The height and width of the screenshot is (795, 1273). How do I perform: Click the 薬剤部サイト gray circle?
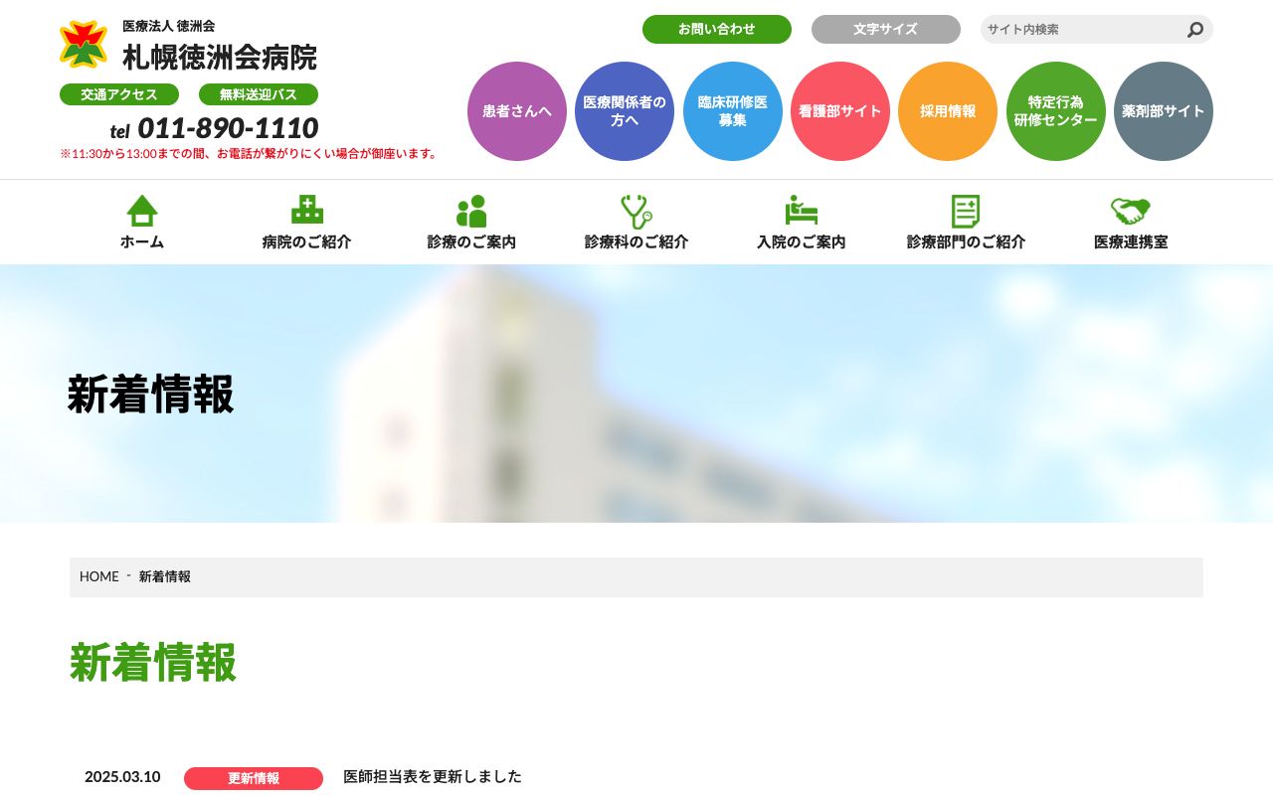pyautogui.click(x=1163, y=111)
